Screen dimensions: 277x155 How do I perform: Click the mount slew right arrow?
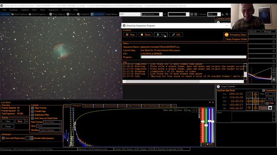261,101
